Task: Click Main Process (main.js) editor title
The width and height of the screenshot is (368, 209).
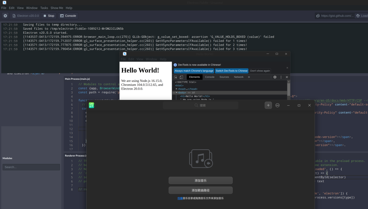Action: tap(77, 79)
